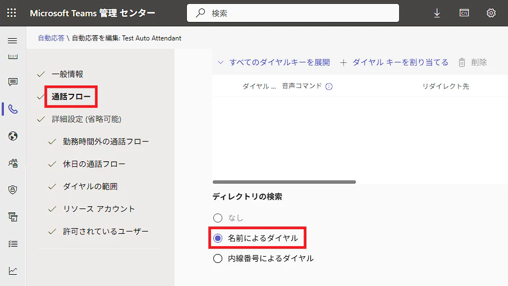Screen dimensions: 508x286
Task: Click ダイヤル キーを割り当てる button text
Action: pos(400,62)
